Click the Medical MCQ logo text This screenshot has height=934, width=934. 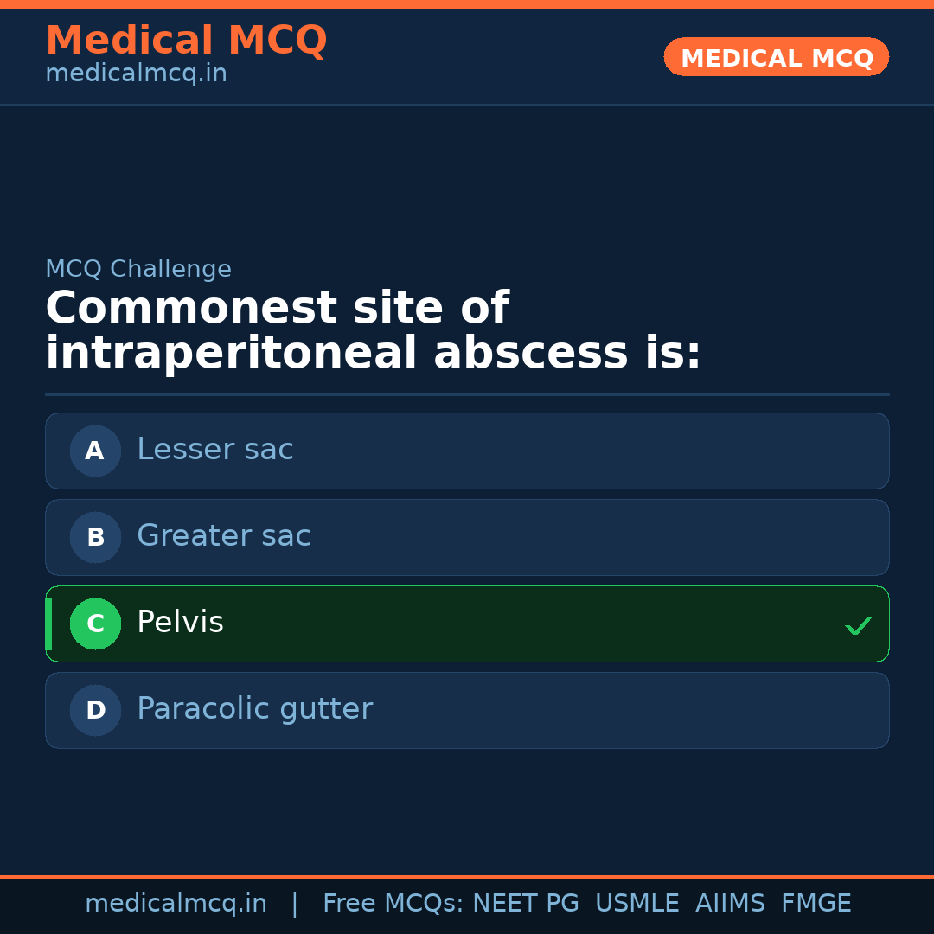186,40
